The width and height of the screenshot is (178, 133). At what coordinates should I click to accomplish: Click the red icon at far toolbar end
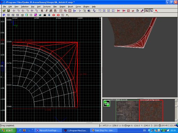coord(156,11)
